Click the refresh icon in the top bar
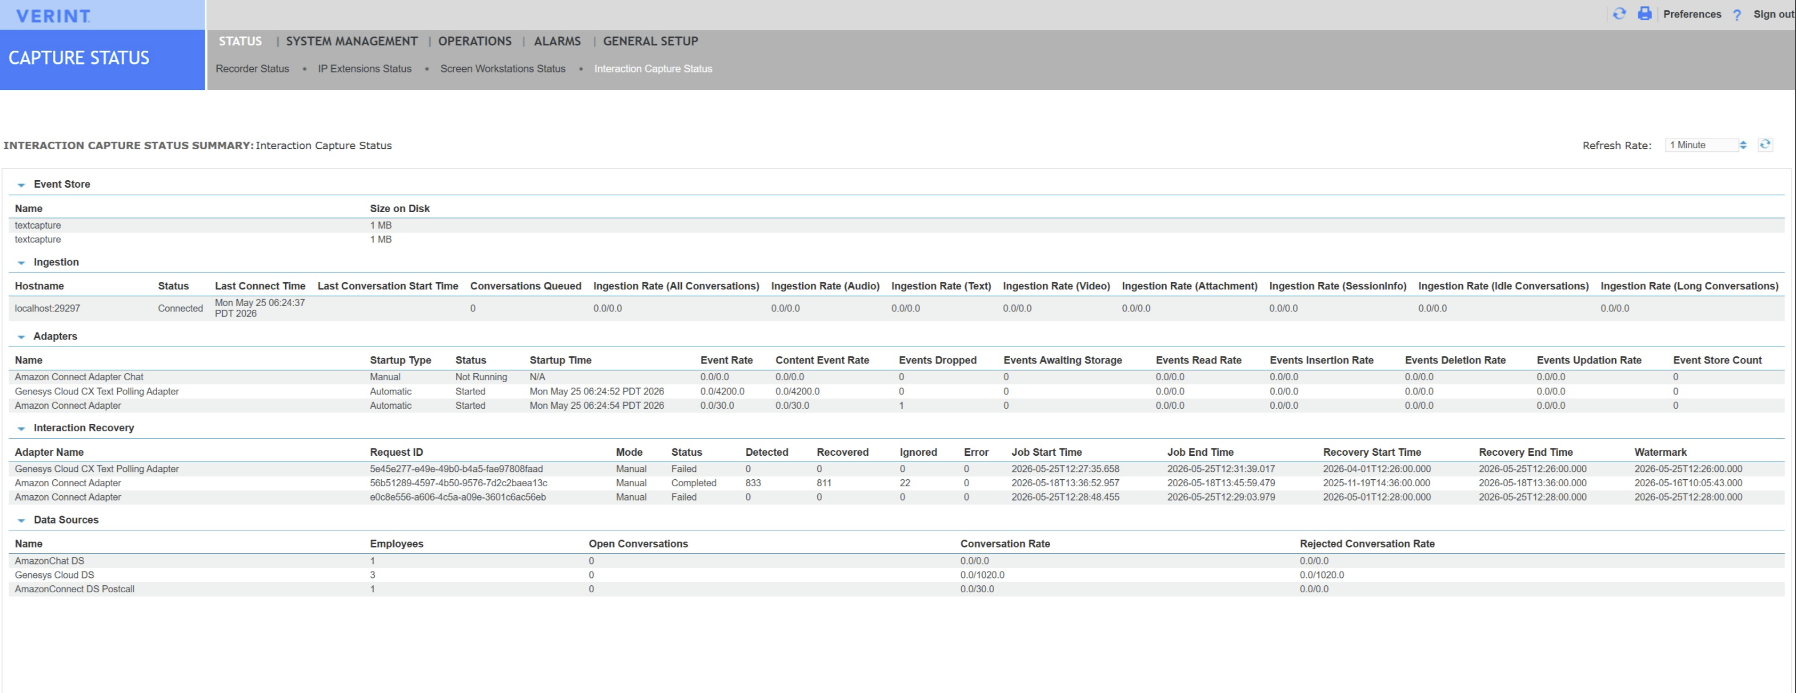 [x=1619, y=14]
